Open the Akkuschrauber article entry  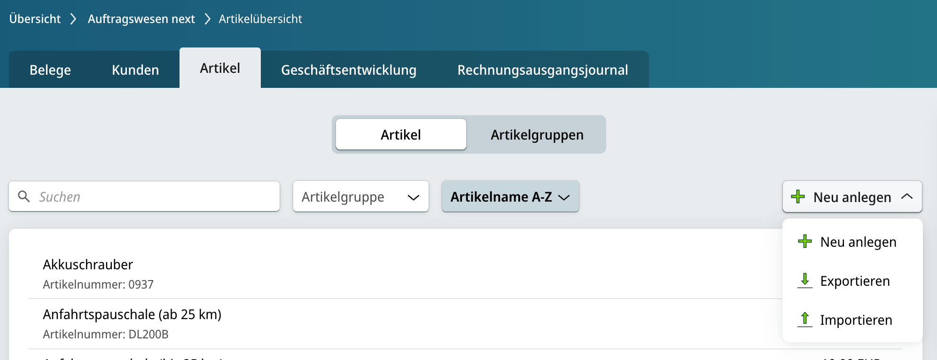click(x=88, y=265)
